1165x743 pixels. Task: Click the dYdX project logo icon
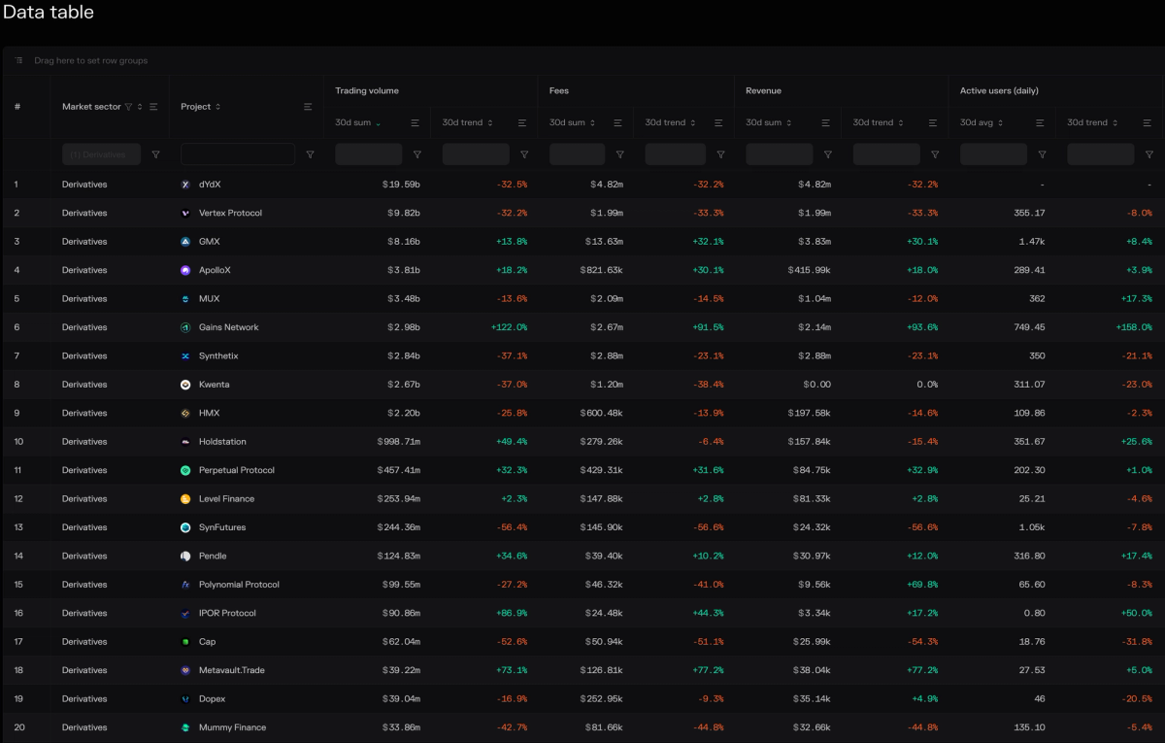tap(185, 185)
